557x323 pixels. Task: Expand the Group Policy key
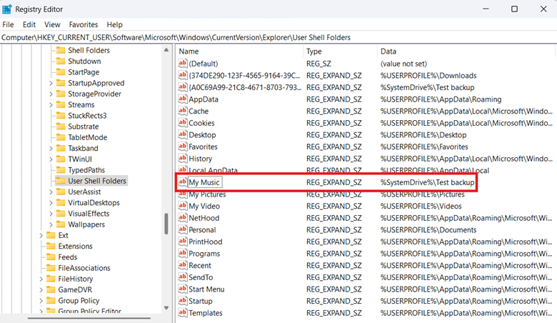[x=41, y=301]
